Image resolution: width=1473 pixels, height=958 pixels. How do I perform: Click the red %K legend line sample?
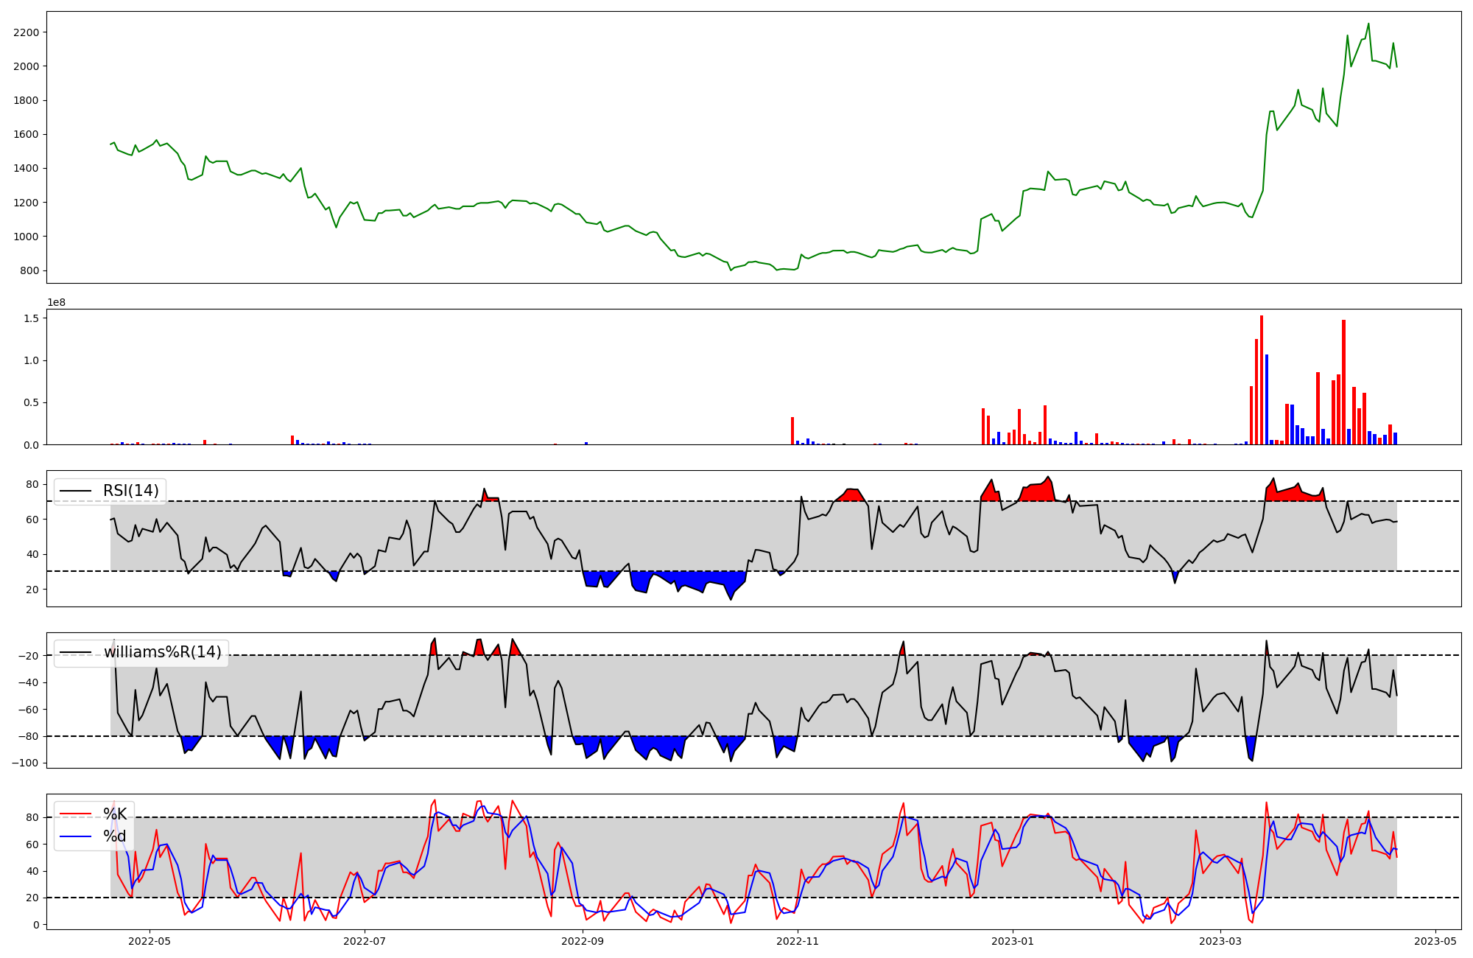click(76, 814)
